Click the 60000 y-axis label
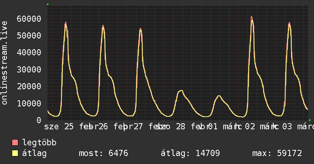Screen dimensions: 314x164 (29, 19)
